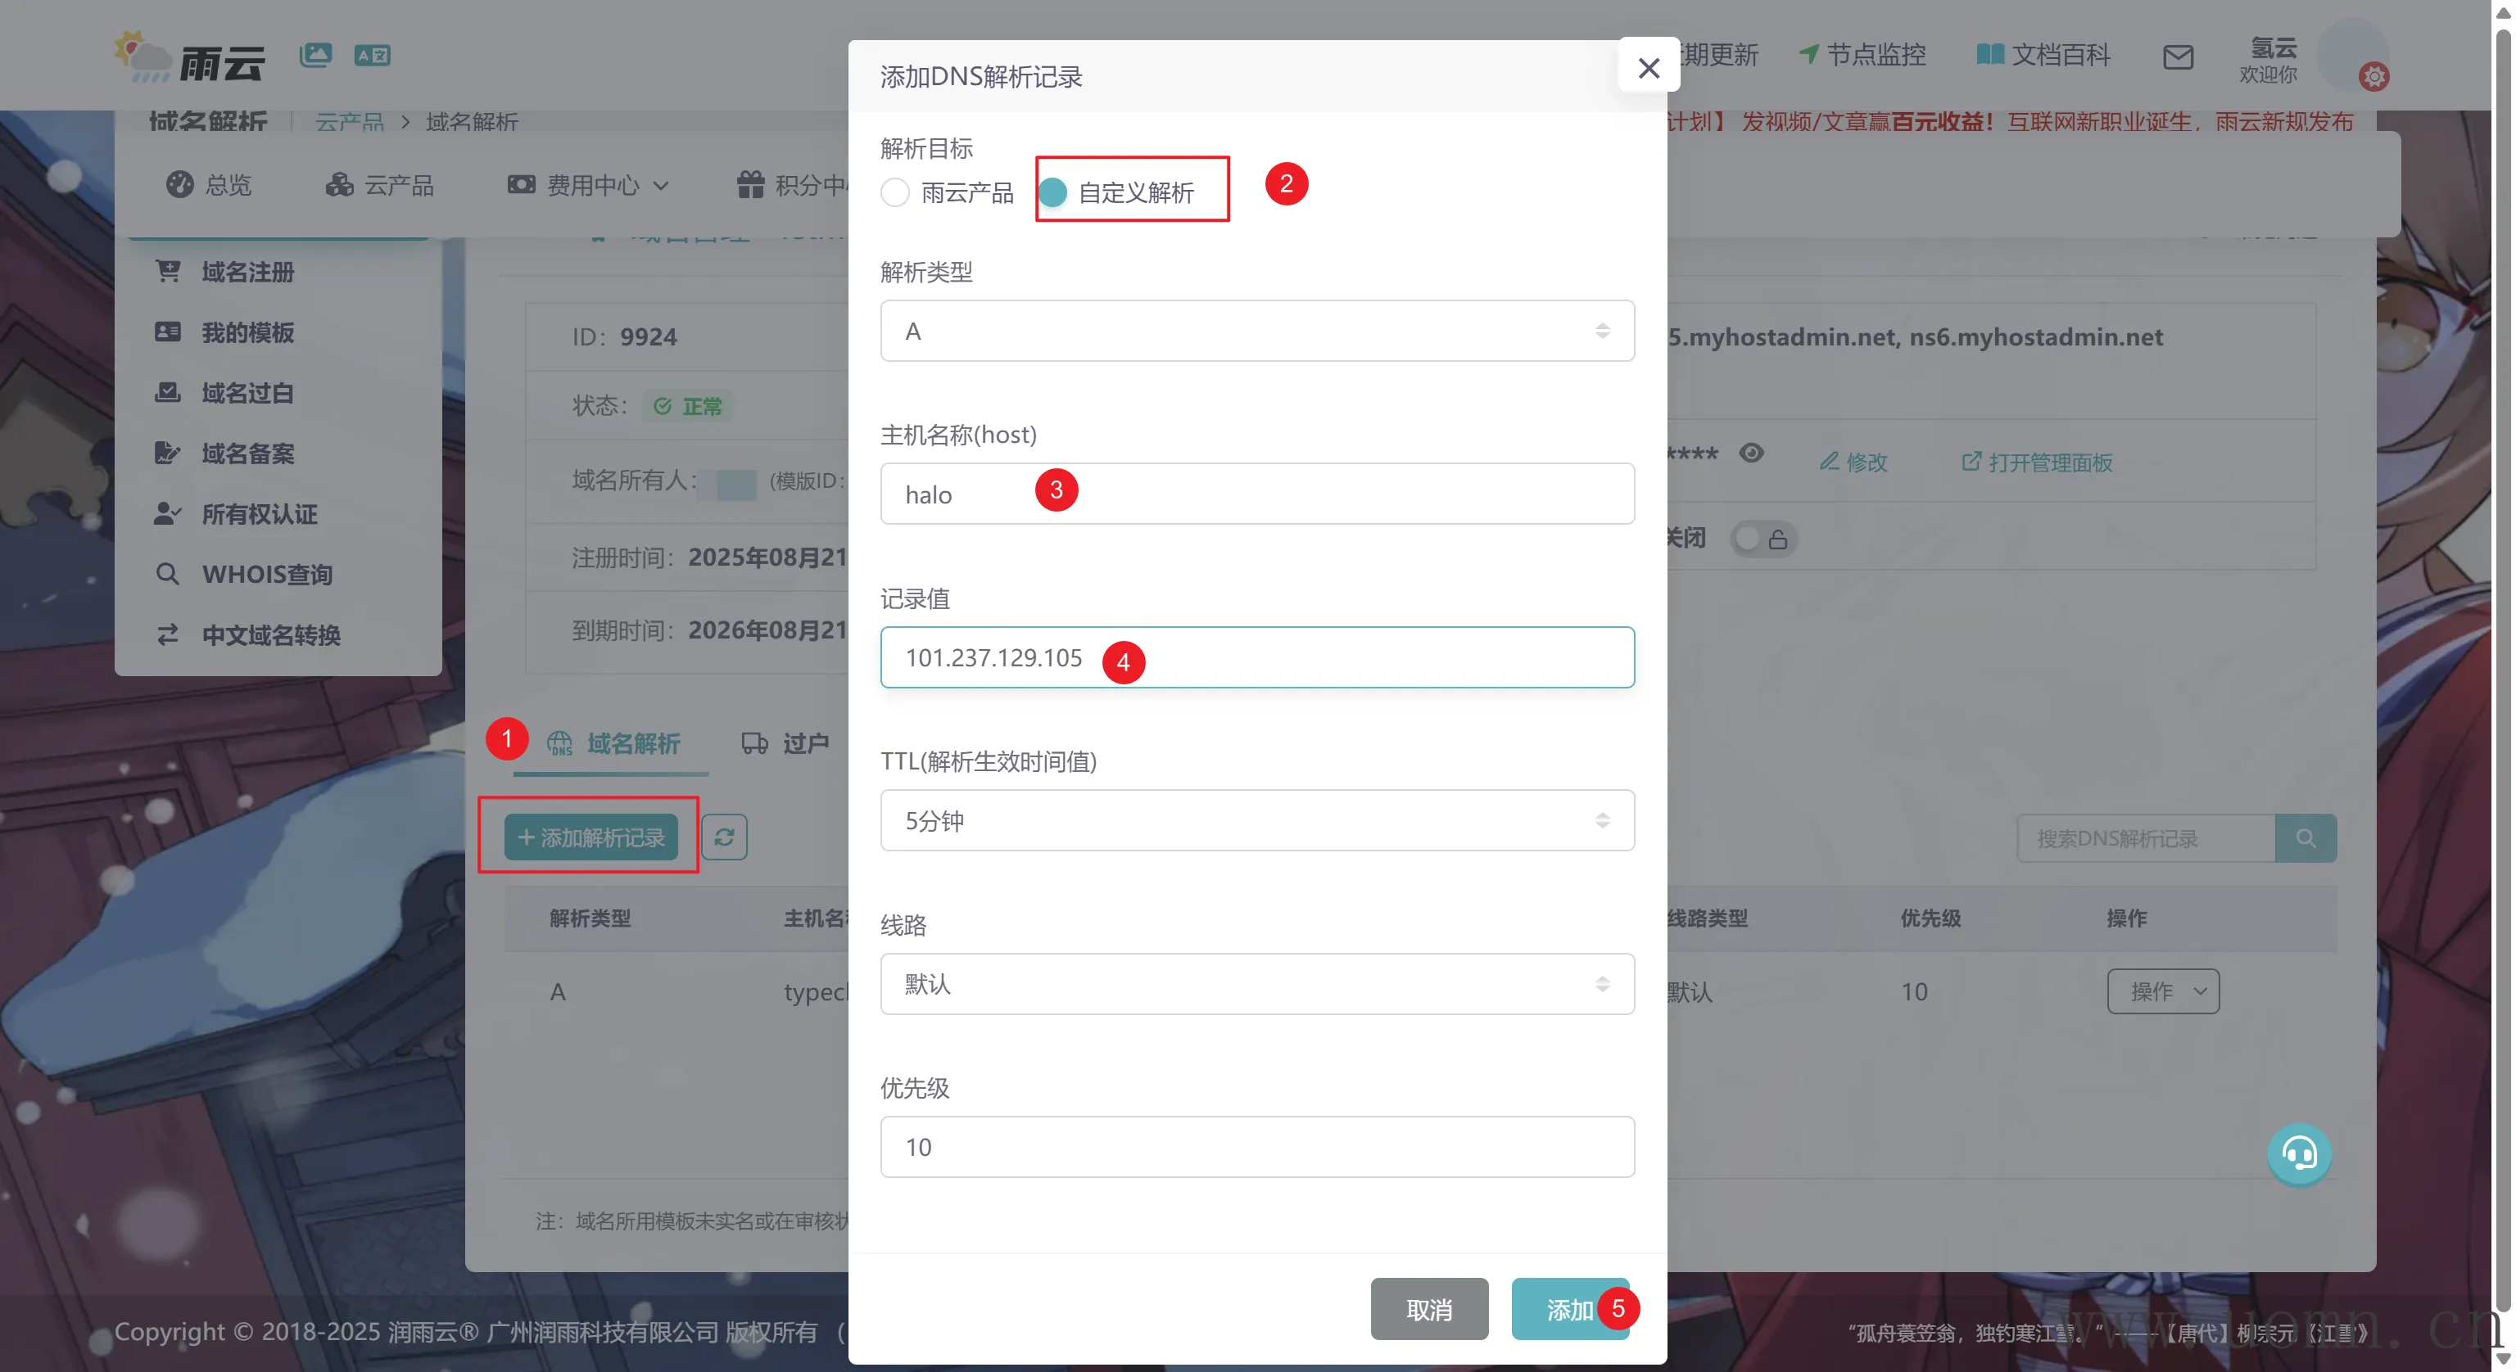The height and width of the screenshot is (1372, 2516).
Task: Click the language translate icon beside logo
Action: tap(372, 55)
